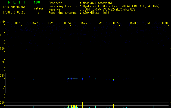
Task: Click the 0.9 kHz axis label
Action: [2, 62]
